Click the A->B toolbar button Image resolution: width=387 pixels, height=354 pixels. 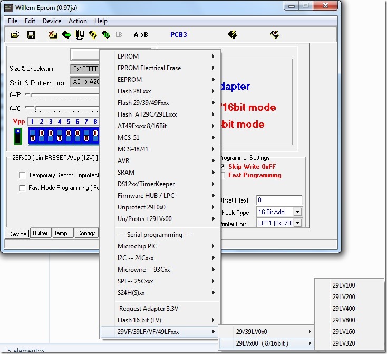click(x=141, y=35)
